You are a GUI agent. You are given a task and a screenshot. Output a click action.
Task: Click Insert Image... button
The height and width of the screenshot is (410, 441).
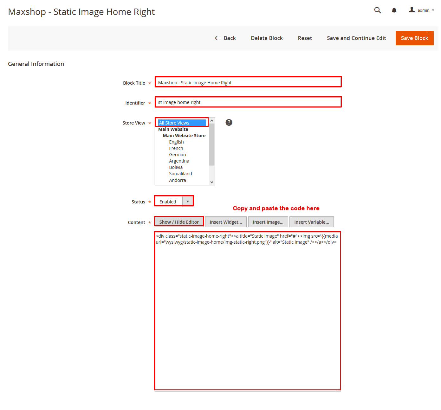(x=268, y=222)
